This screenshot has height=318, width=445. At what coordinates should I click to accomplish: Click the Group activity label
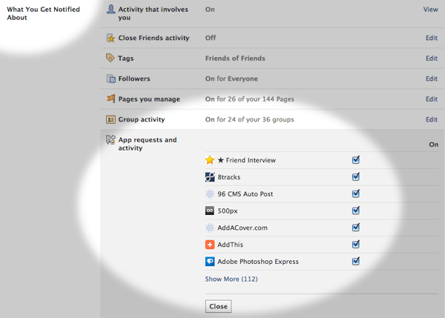[142, 119]
